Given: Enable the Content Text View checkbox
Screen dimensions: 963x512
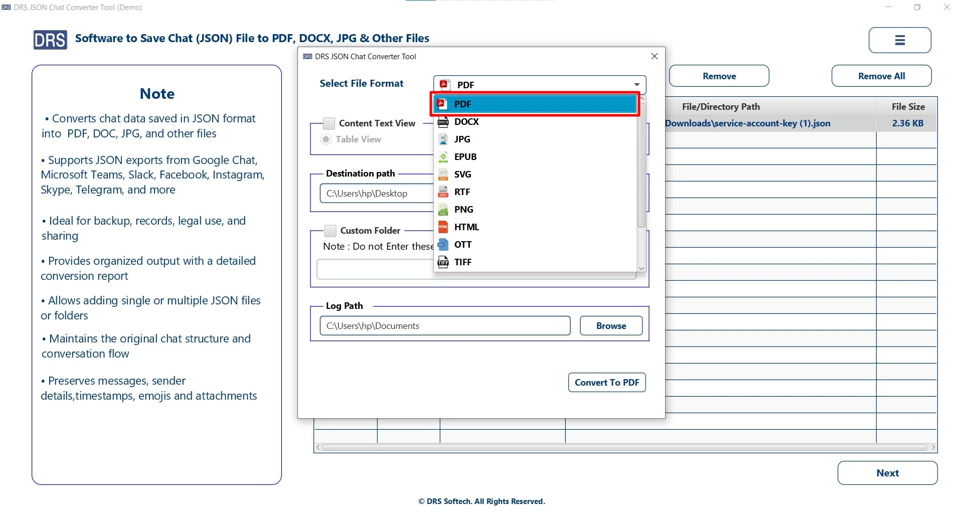Looking at the screenshot, I should [x=329, y=123].
